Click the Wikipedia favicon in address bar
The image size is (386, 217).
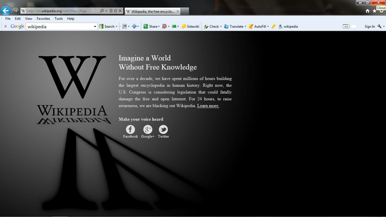tap(24, 11)
